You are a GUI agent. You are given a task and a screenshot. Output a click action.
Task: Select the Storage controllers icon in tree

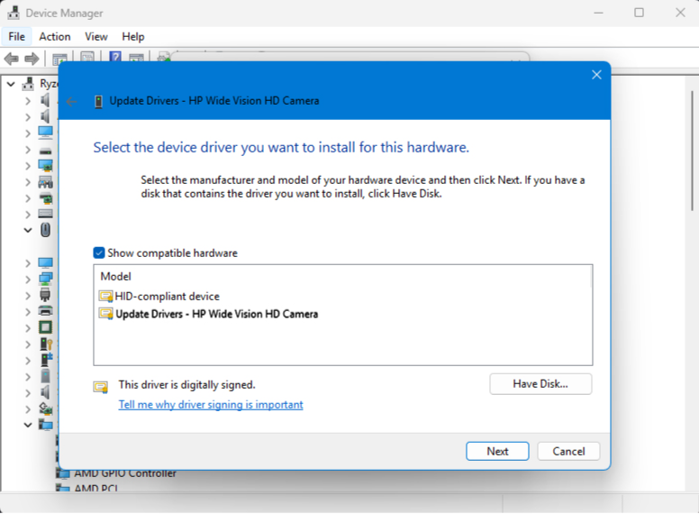(x=45, y=408)
